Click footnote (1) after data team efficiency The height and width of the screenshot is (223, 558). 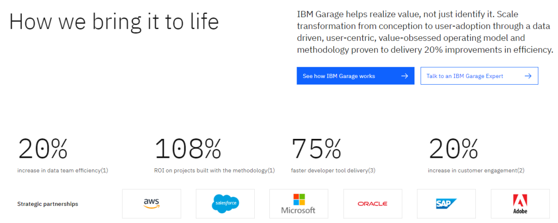[x=104, y=171]
